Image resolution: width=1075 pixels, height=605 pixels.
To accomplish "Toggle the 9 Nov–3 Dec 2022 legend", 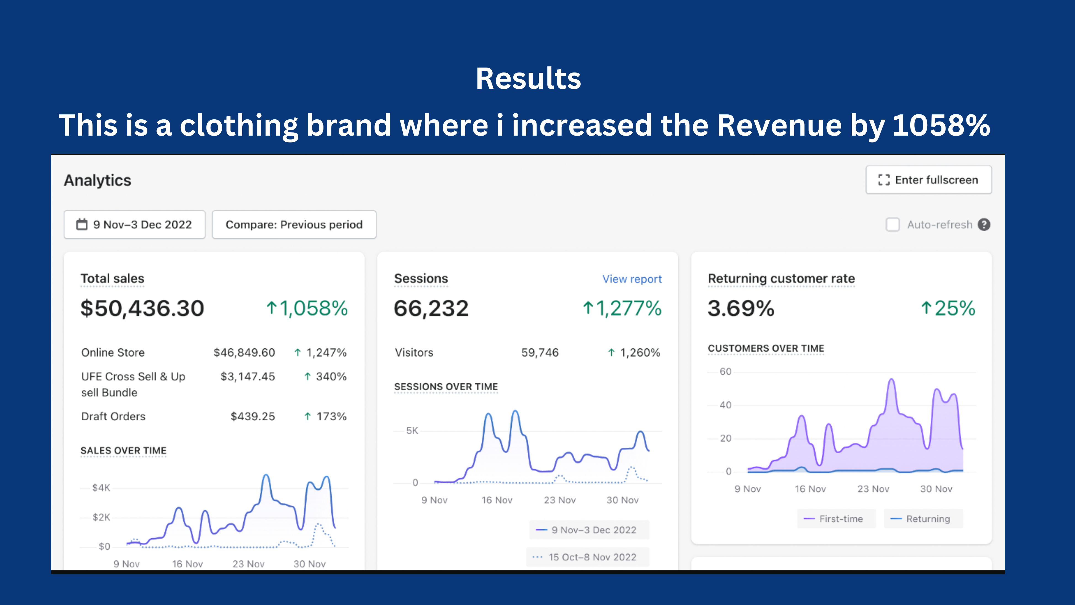I will 589,530.
